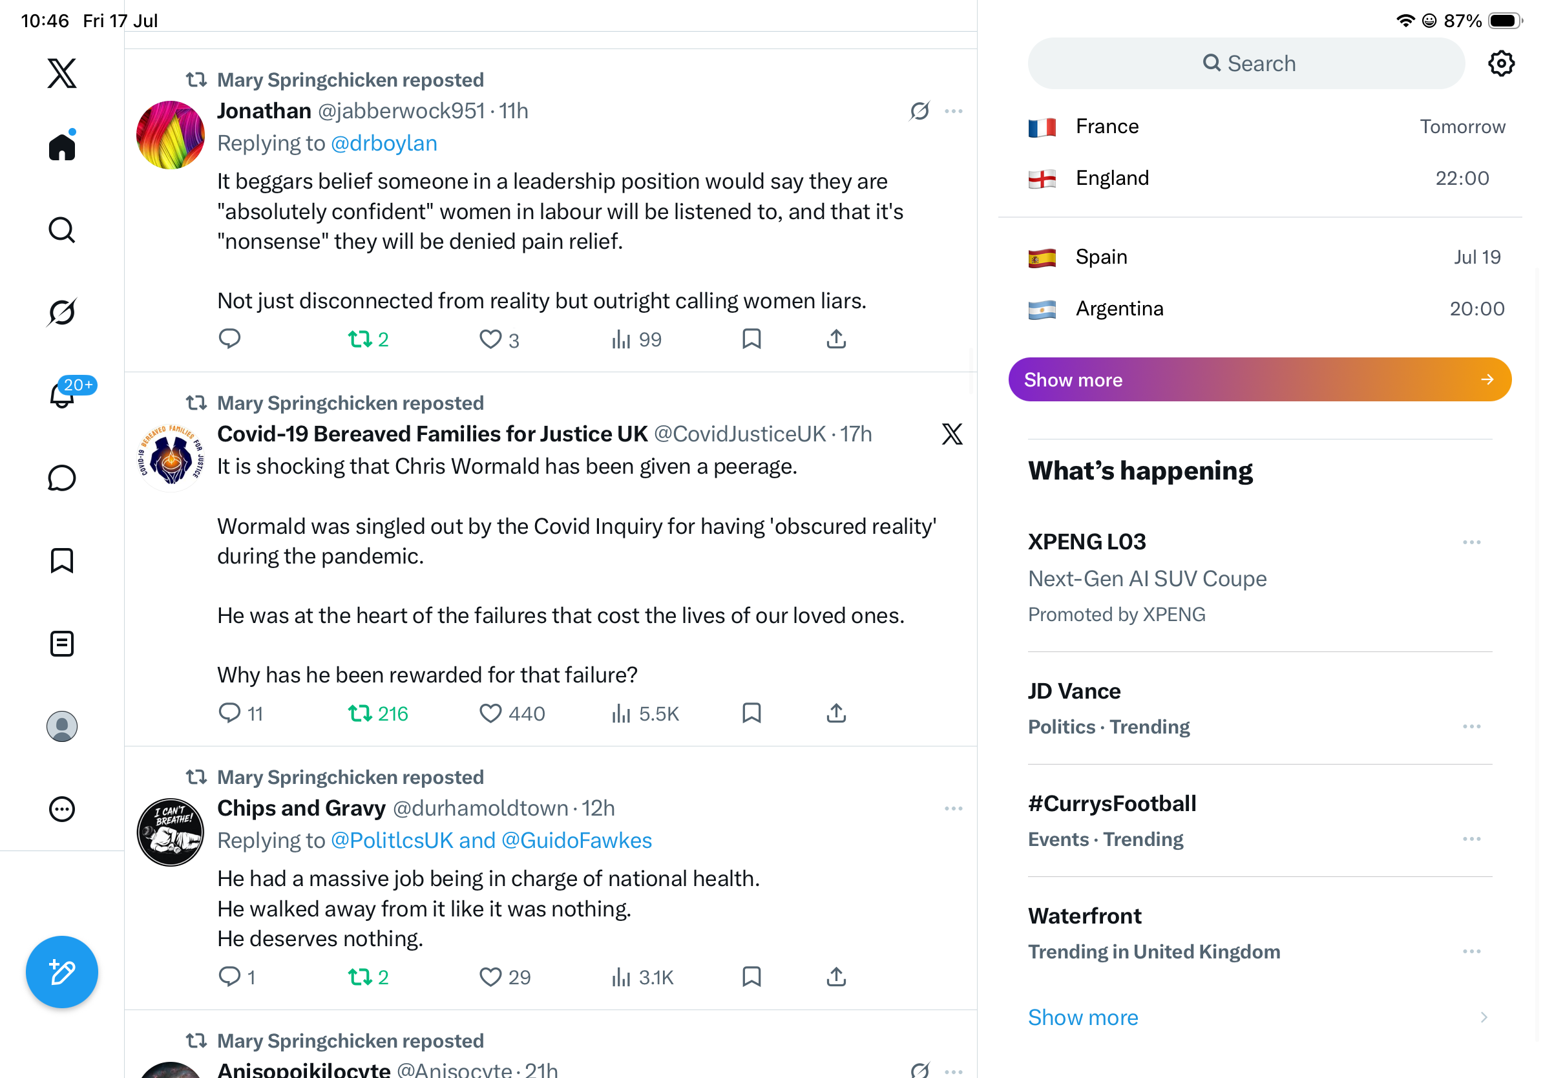Share the Covid-19 Bereaved Families post
This screenshot has width=1543, height=1078.
point(836,713)
